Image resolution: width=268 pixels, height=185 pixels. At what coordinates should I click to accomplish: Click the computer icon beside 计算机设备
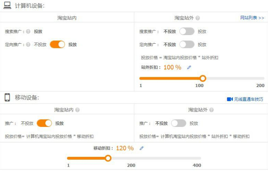point(7,5)
